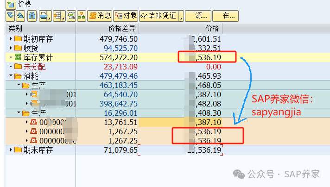The image size is (330, 187).
Task: Click the hierarchy structure icon
Action: pos(81,16)
